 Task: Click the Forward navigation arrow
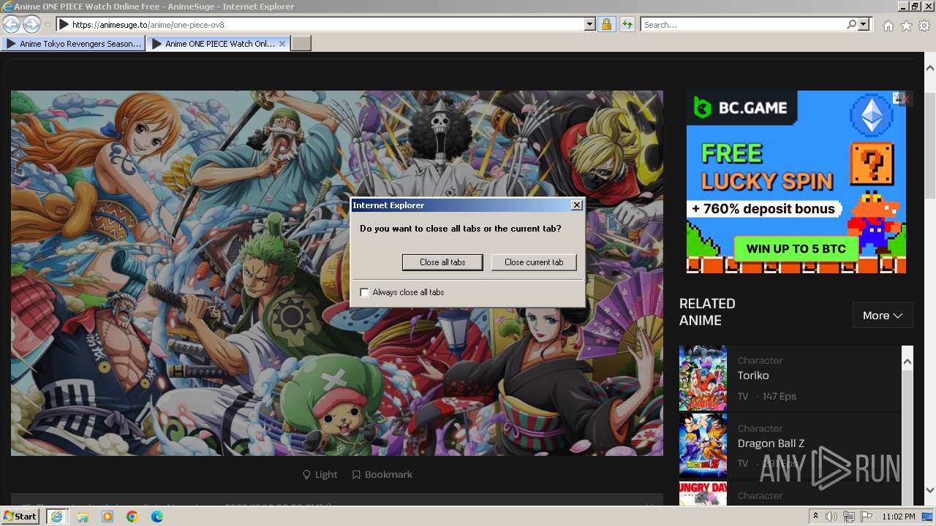tap(31, 24)
